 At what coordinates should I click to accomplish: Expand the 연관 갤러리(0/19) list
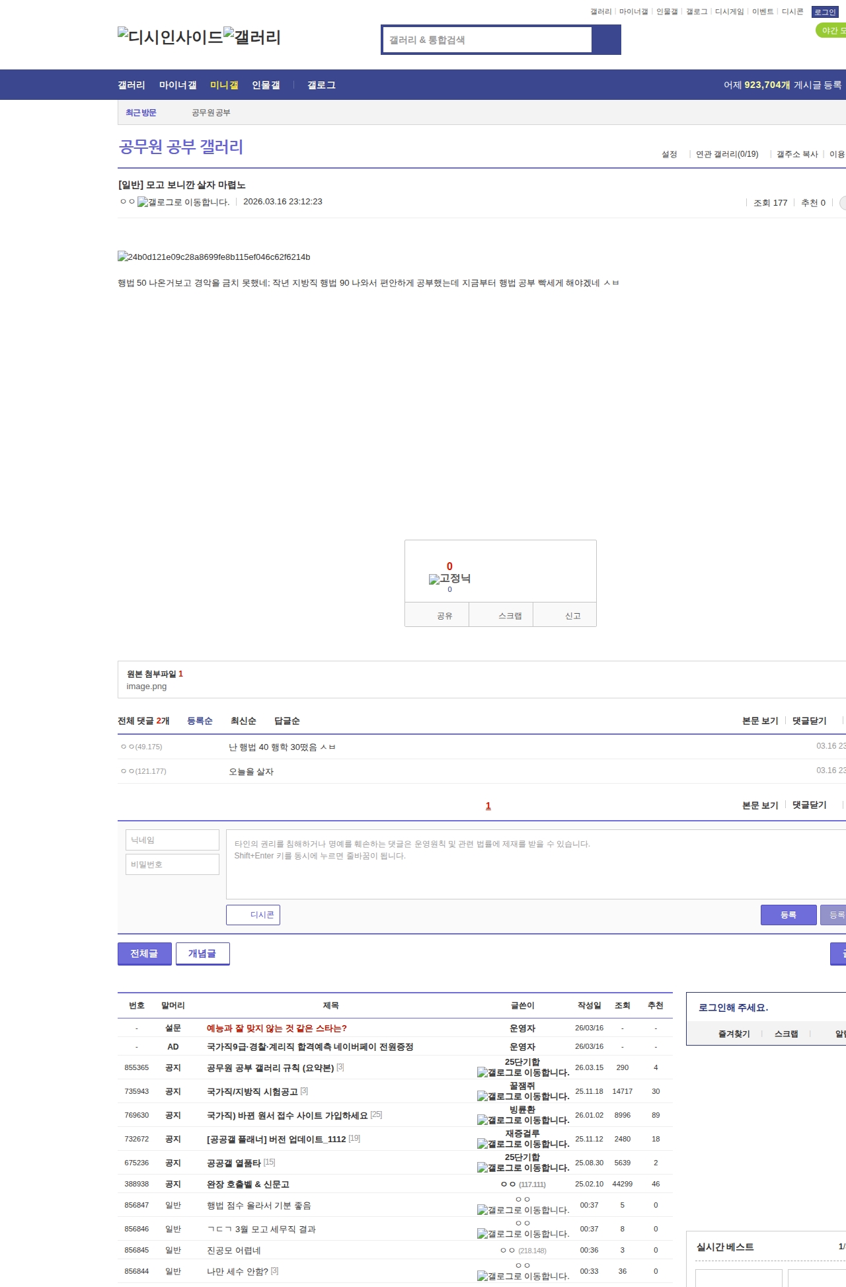[x=727, y=154]
